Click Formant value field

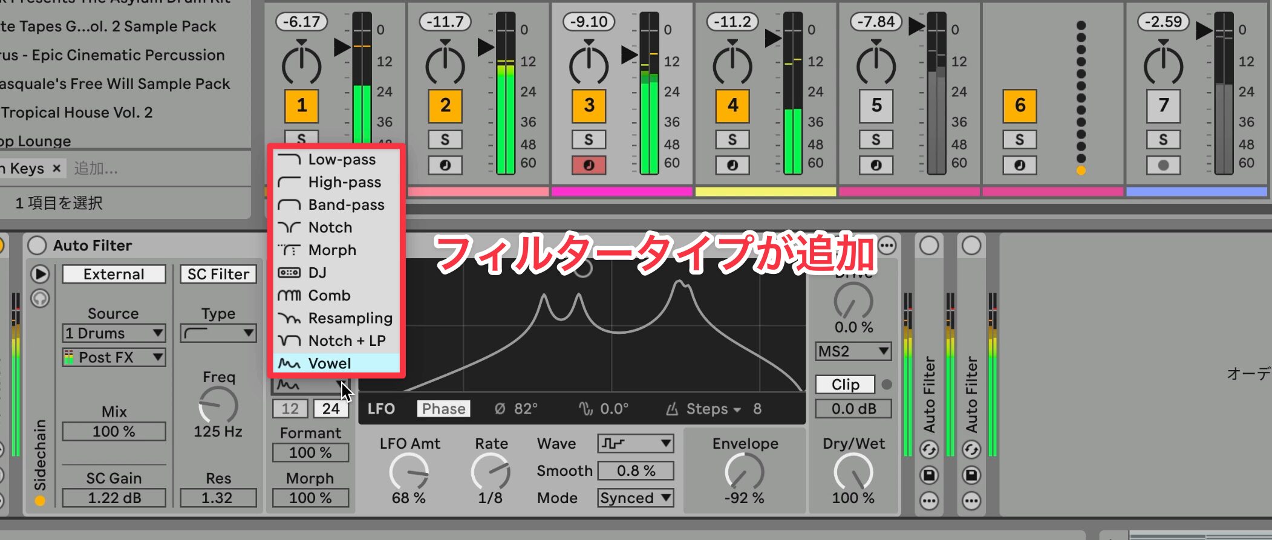point(310,452)
